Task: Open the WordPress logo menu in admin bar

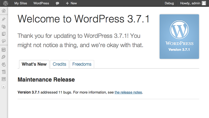Action: [x=6, y=3]
